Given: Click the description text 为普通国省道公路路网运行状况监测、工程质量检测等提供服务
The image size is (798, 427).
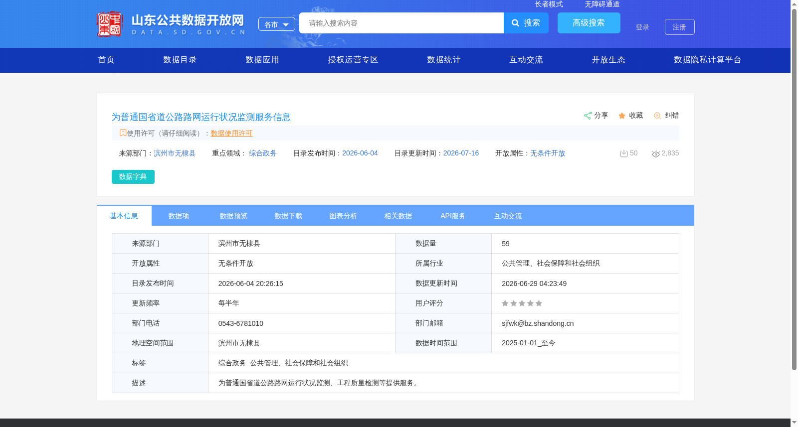Looking at the screenshot, I should click(320, 383).
